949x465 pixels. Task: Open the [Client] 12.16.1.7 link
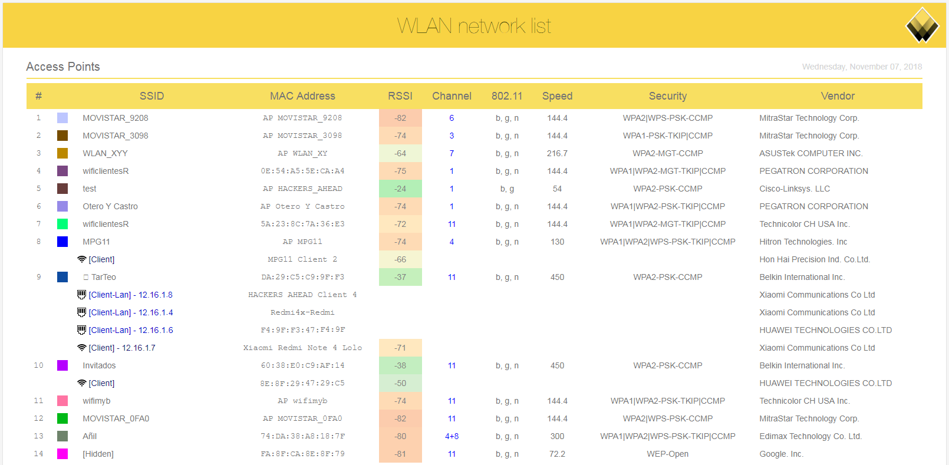coord(122,348)
